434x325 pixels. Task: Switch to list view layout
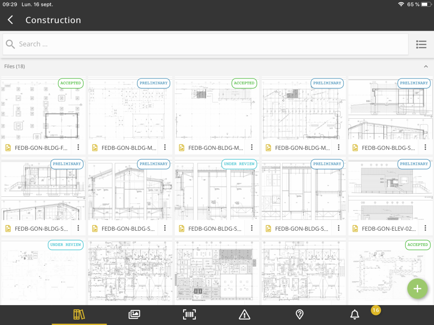point(421,44)
